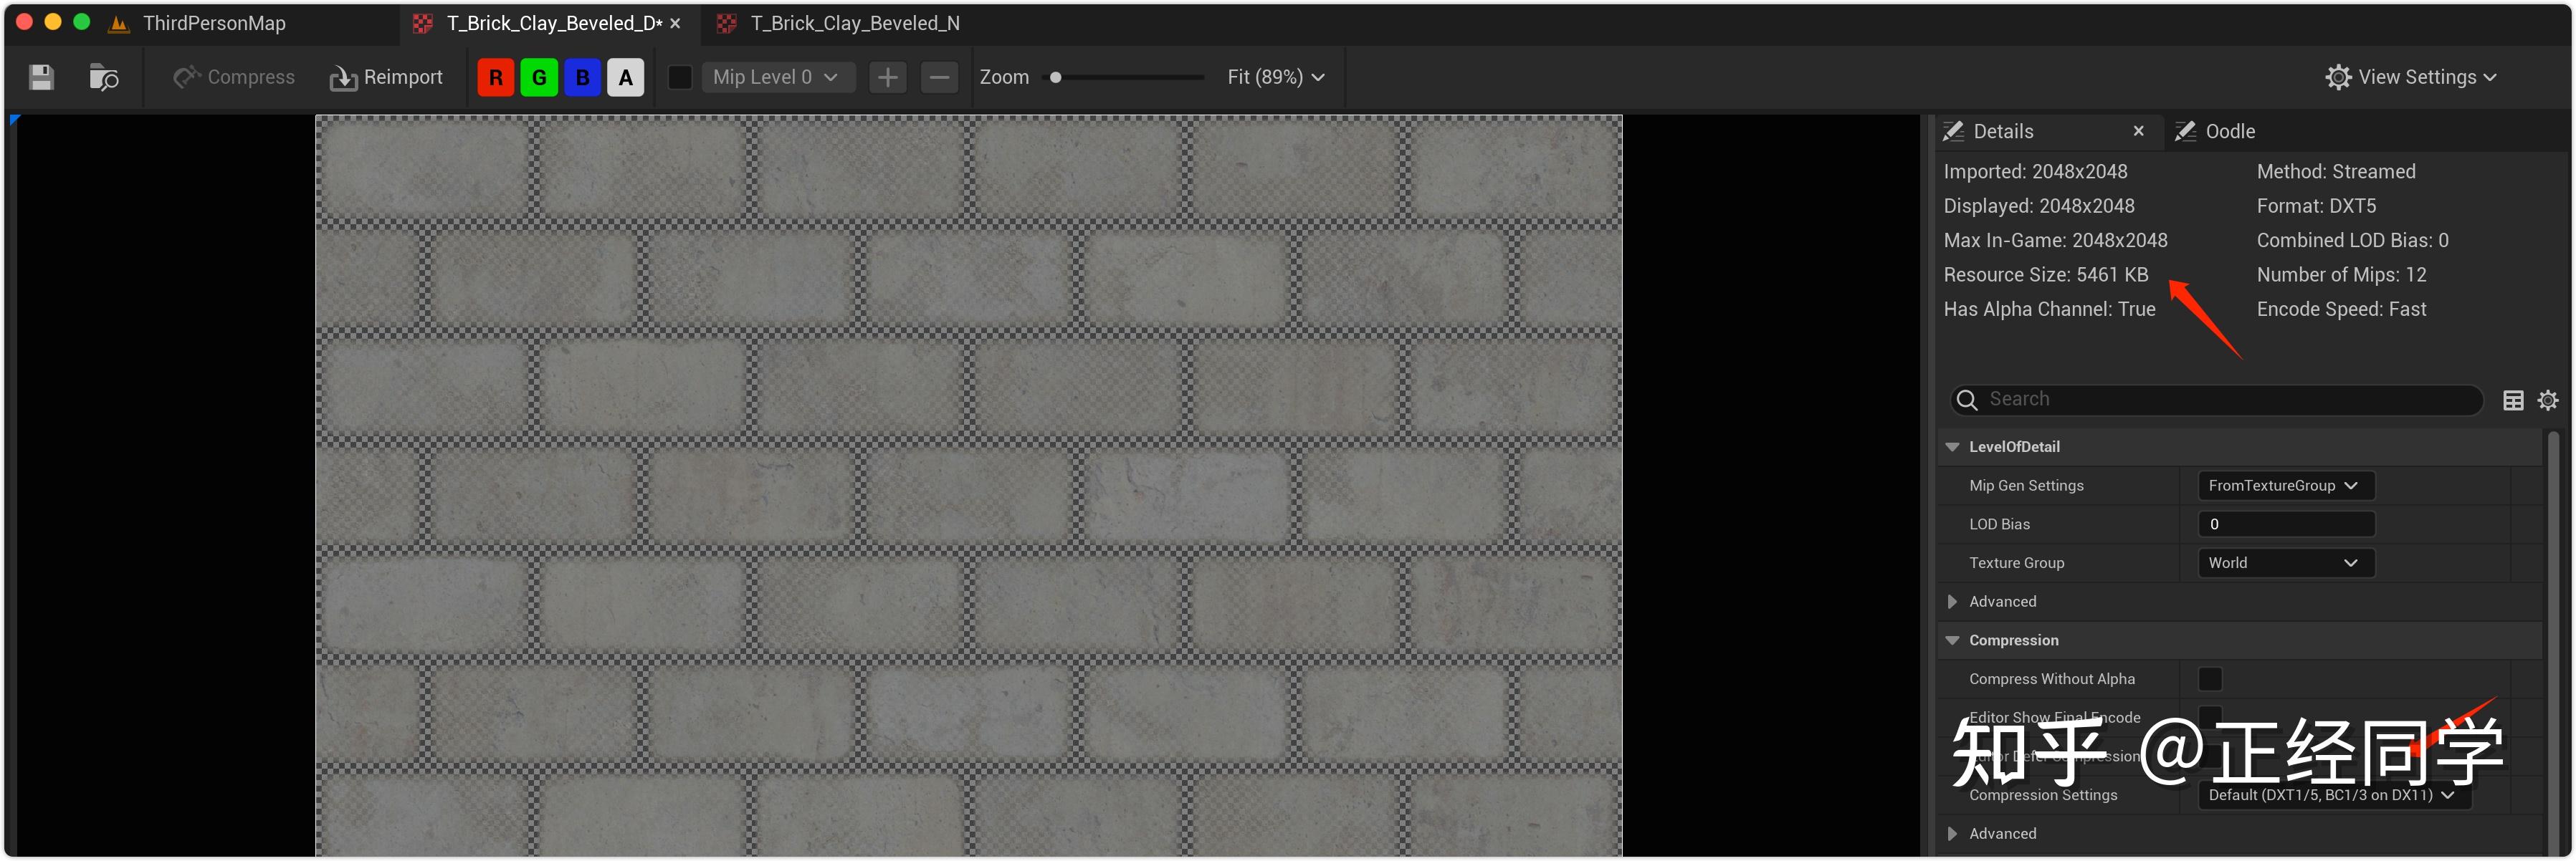Click the details Search field
This screenshot has height=861, width=2576.
pyautogui.click(x=2220, y=400)
